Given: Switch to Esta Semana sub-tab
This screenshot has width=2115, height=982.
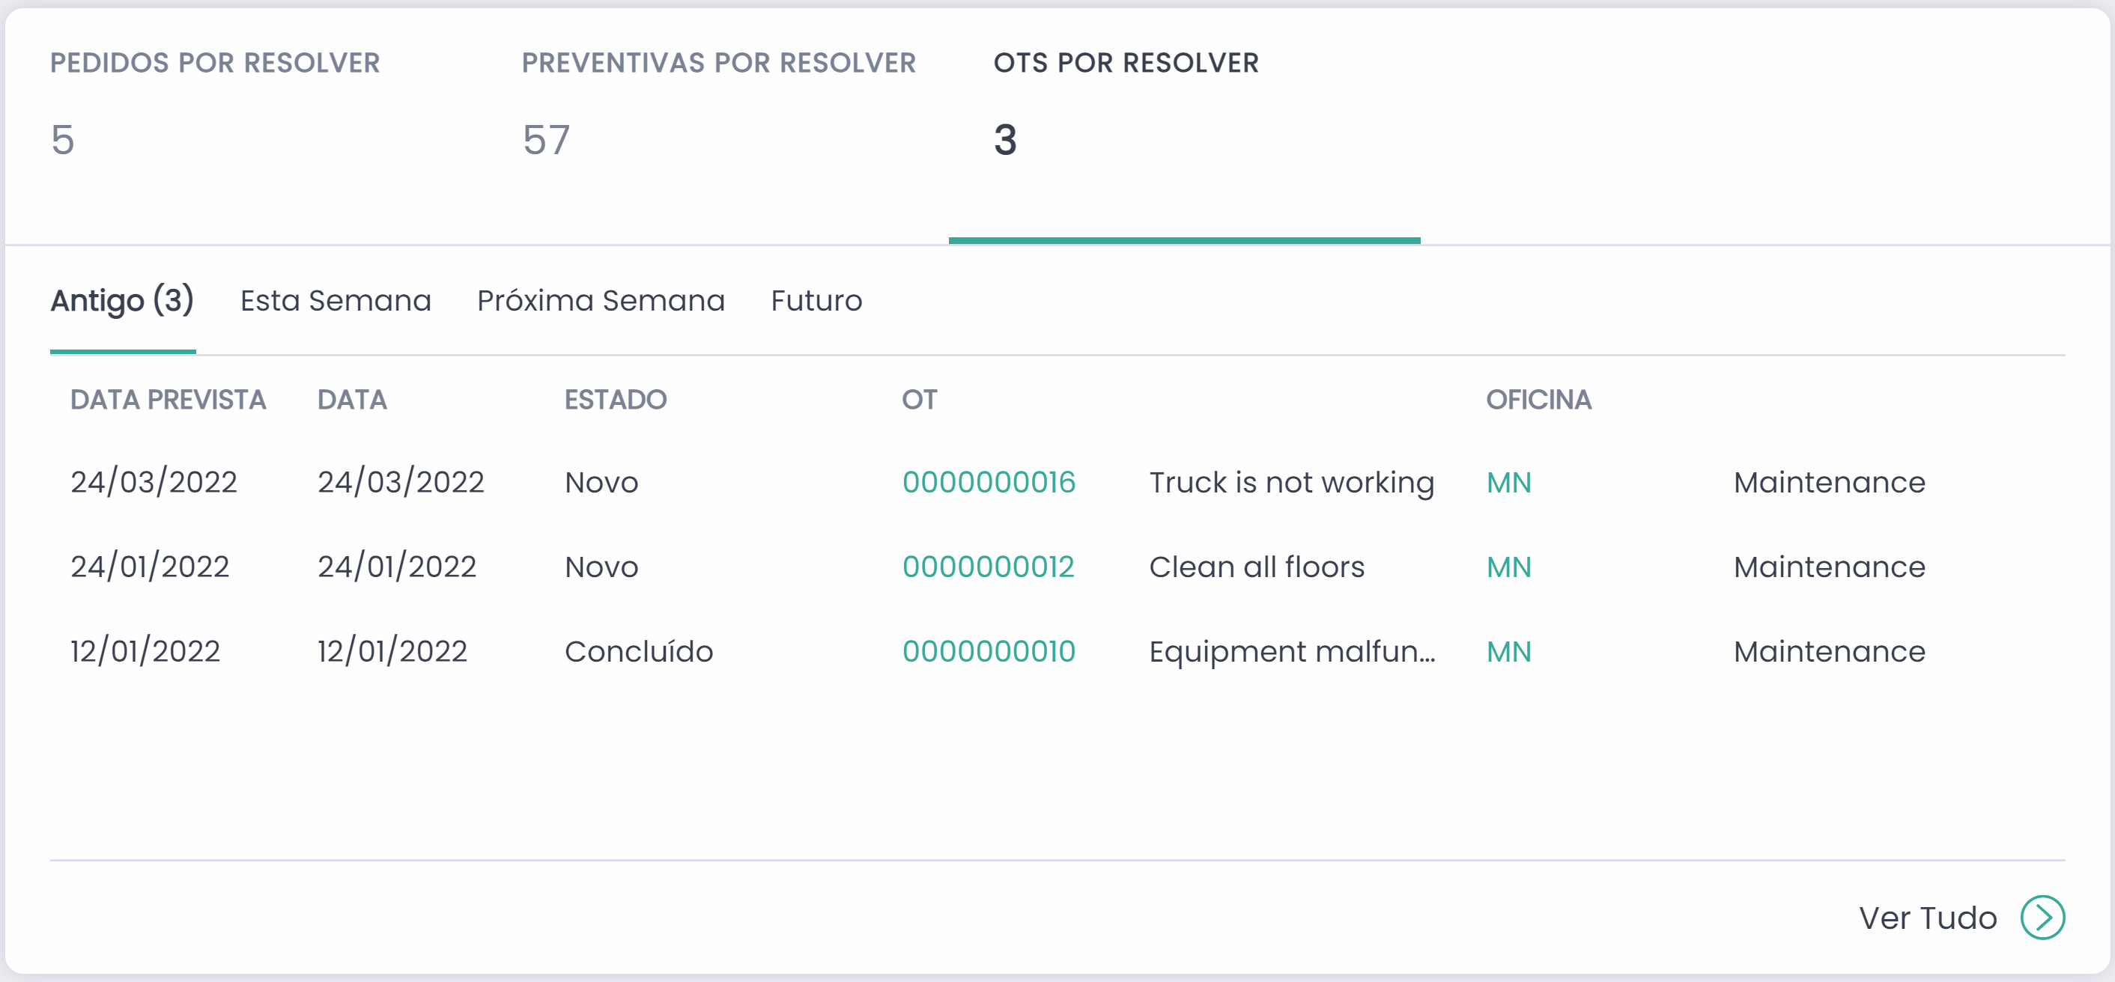Looking at the screenshot, I should coord(335,300).
